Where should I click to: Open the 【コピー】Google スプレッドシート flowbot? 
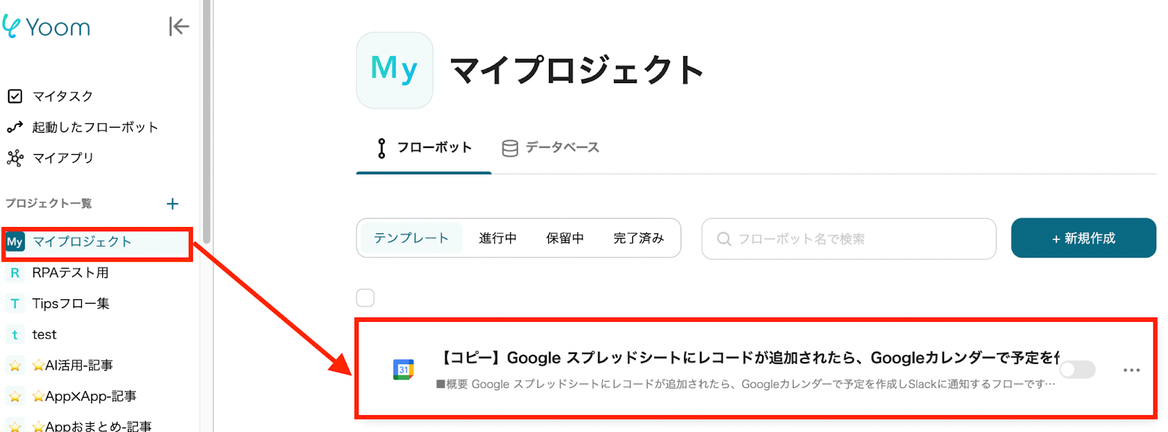click(745, 358)
